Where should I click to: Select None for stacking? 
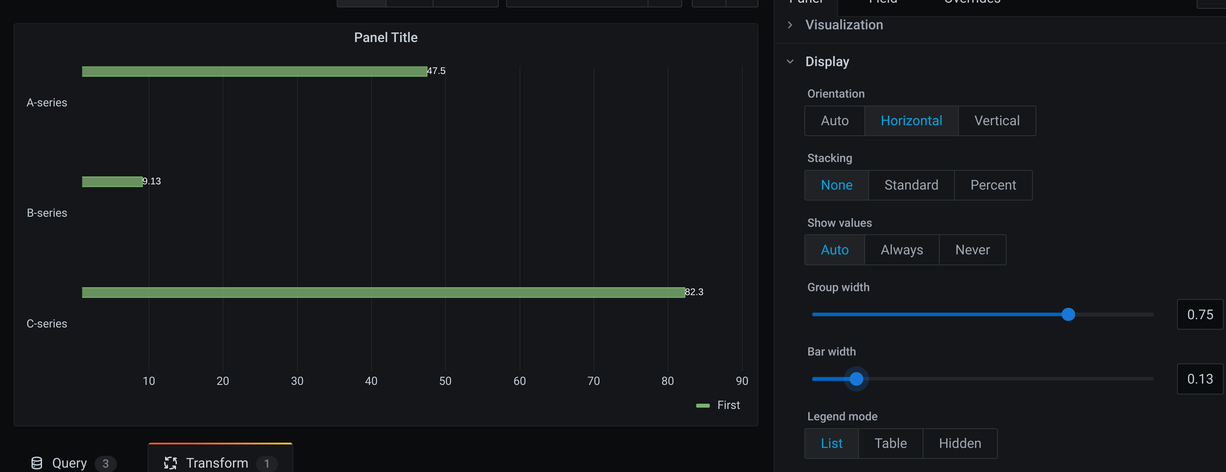coord(836,185)
